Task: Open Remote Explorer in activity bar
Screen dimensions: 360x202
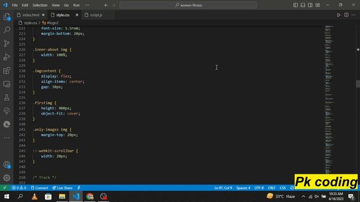Action: tap(7, 84)
